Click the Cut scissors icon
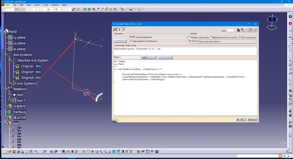The image size is (293, 159). tap(23, 152)
